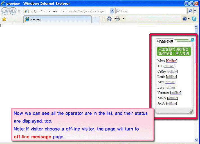Open the recent pages dropdown beside Forward
This screenshot has width=200, height=144.
(x=19, y=11)
